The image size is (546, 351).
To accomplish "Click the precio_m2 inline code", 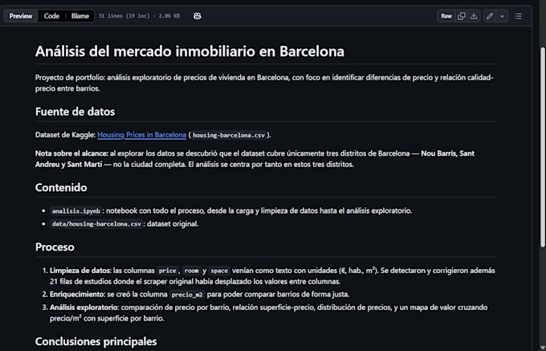I will pyautogui.click(x=187, y=295).
